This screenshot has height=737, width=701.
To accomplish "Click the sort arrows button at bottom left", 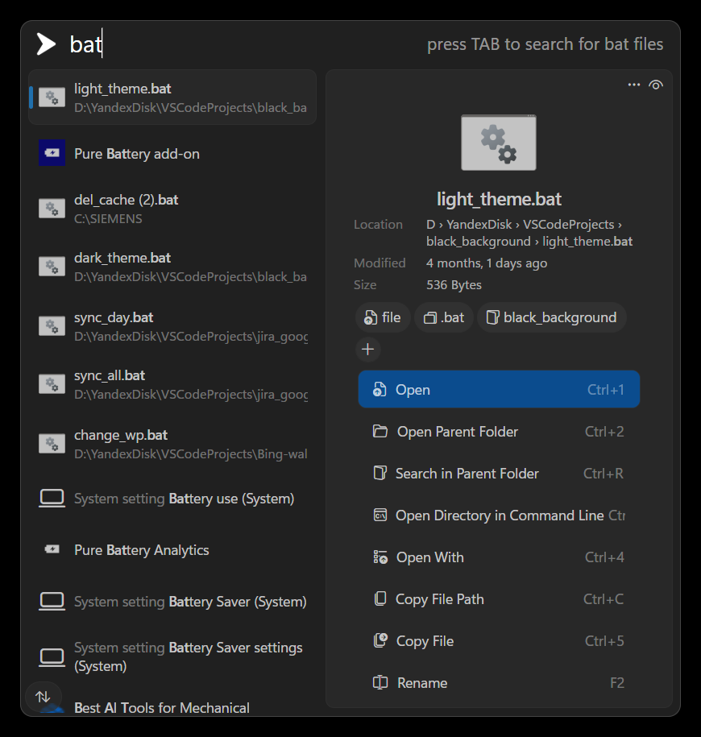I will coord(43,696).
